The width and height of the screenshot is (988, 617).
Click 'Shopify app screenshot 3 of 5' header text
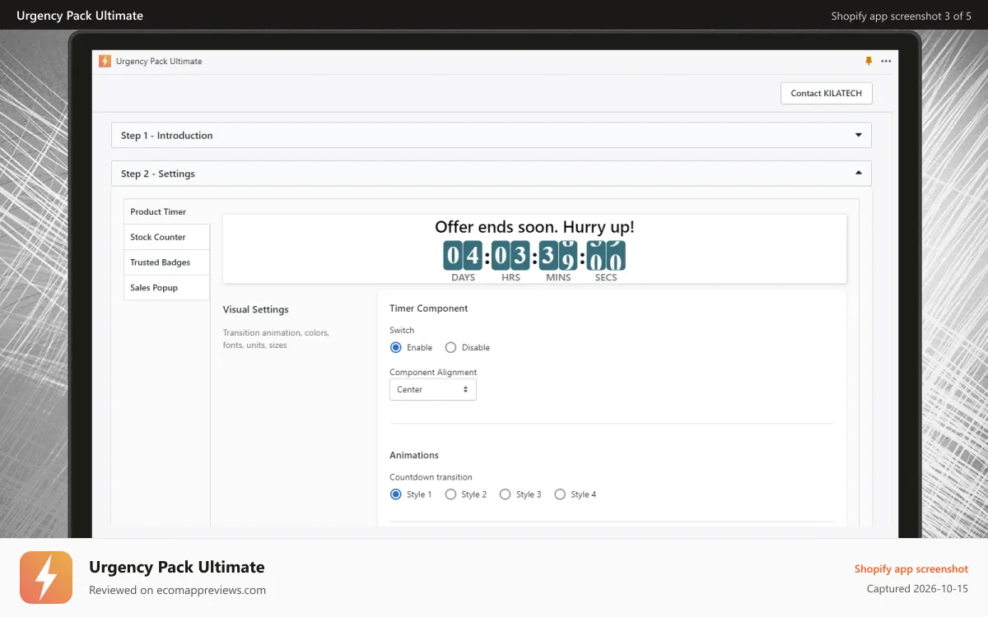tap(901, 16)
